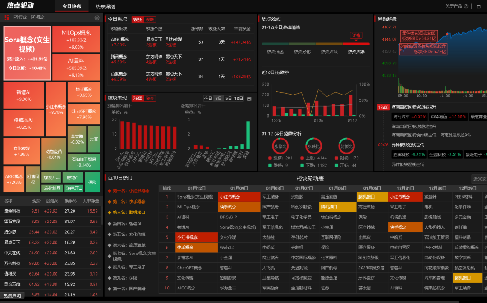This screenshot has width=487, height=303.
Task: Click 第二名:快手概念 in the 近10日热门 list
Action: tap(129, 202)
